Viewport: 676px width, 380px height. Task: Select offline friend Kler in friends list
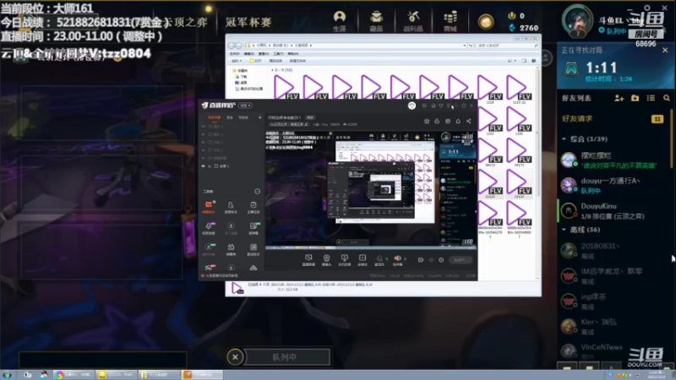click(x=614, y=327)
